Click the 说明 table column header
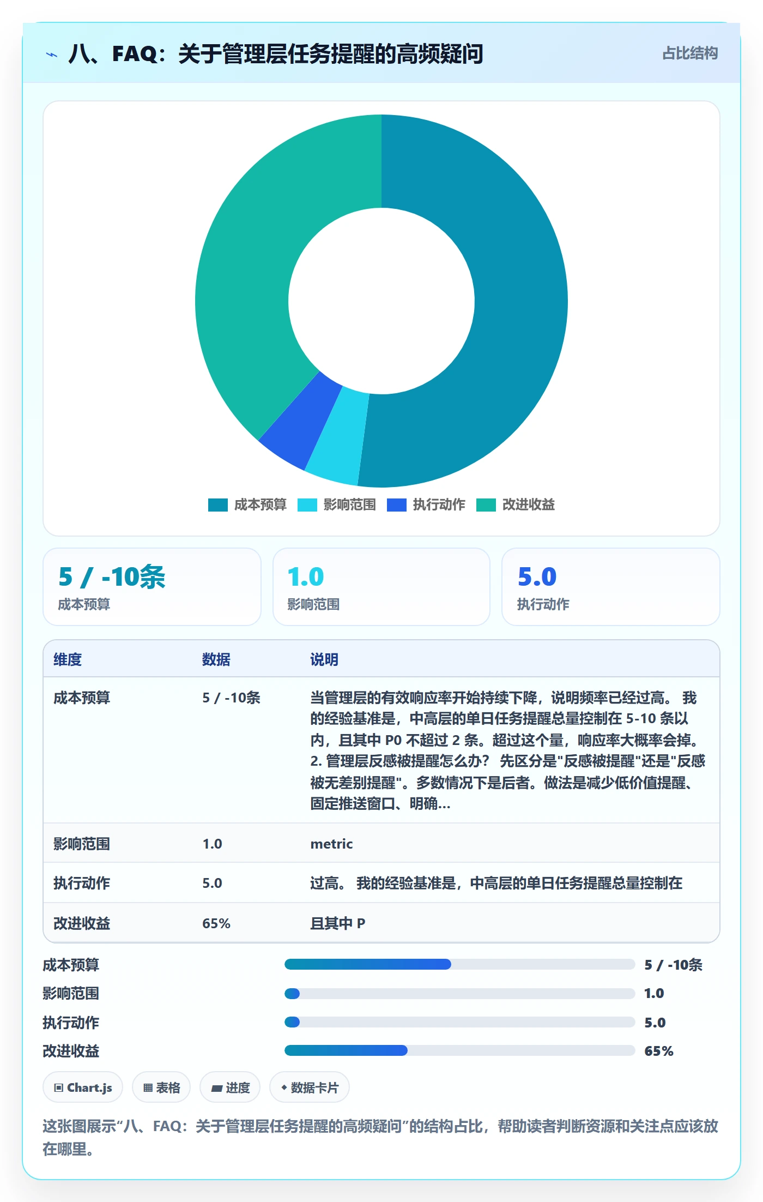This screenshot has width=763, height=1202. 324,659
